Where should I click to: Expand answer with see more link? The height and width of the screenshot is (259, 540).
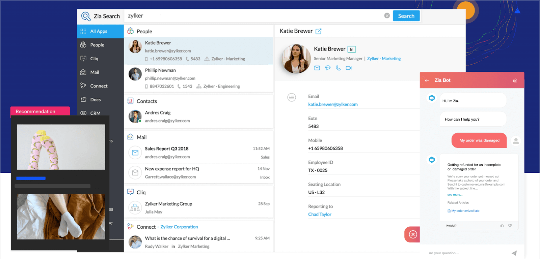pyautogui.click(x=455, y=195)
